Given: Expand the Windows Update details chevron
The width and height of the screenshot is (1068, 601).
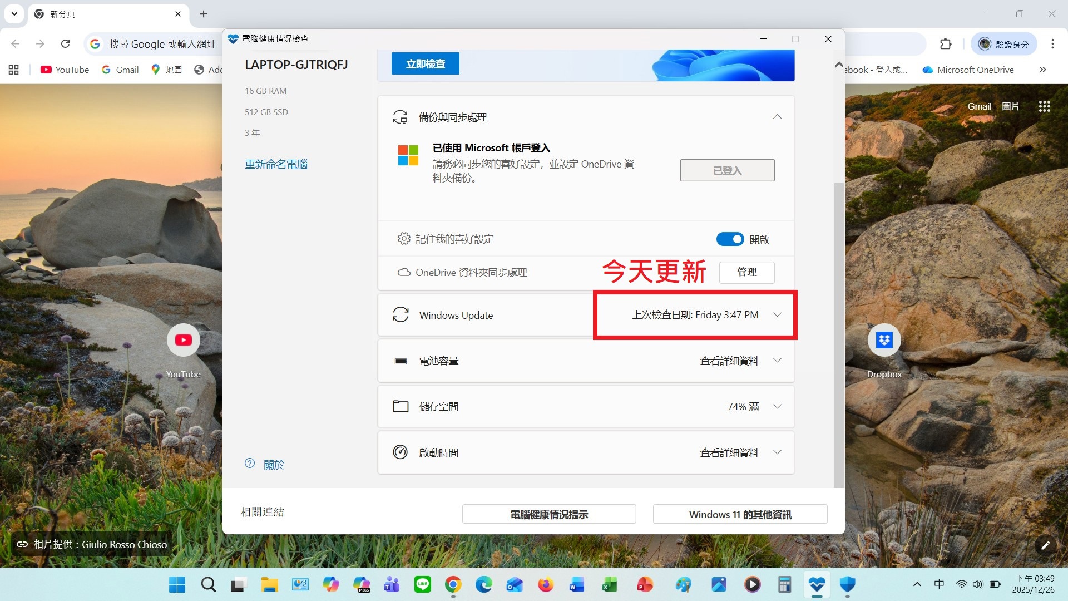Looking at the screenshot, I should point(777,314).
